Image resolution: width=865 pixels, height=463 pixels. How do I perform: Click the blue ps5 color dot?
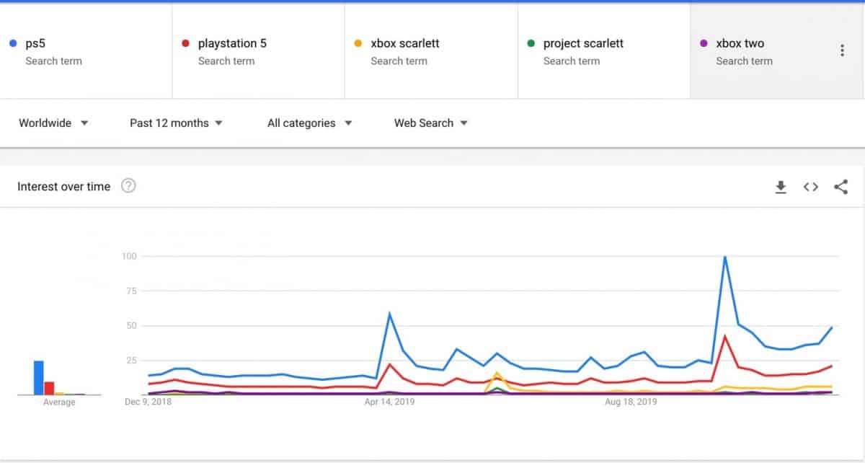pos(13,43)
